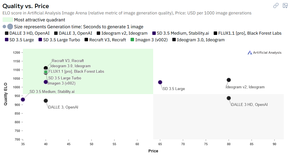The width and height of the screenshot is (291, 157).
Task: Click the green Imagen 3 (v002) legend swatch
Action: click(132, 40)
